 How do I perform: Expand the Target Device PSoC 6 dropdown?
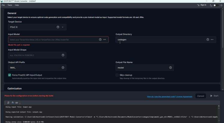(63, 27)
